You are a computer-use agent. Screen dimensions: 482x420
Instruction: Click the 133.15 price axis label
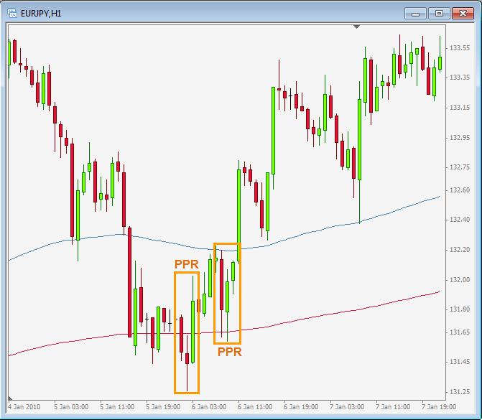point(460,108)
